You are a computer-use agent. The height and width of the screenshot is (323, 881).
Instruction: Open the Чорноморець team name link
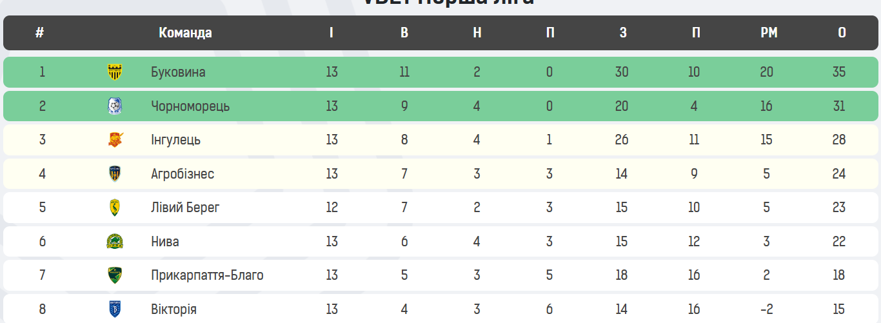point(190,106)
